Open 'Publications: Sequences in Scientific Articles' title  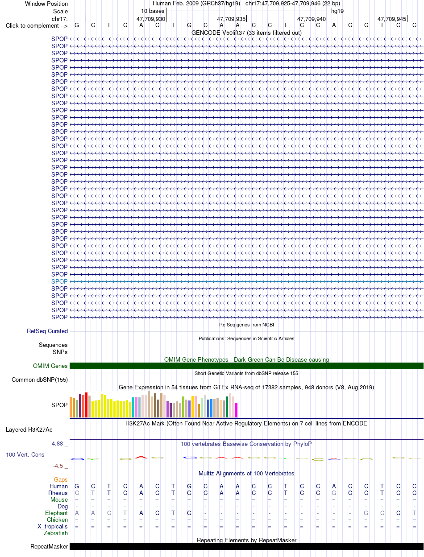pyautogui.click(x=246, y=338)
